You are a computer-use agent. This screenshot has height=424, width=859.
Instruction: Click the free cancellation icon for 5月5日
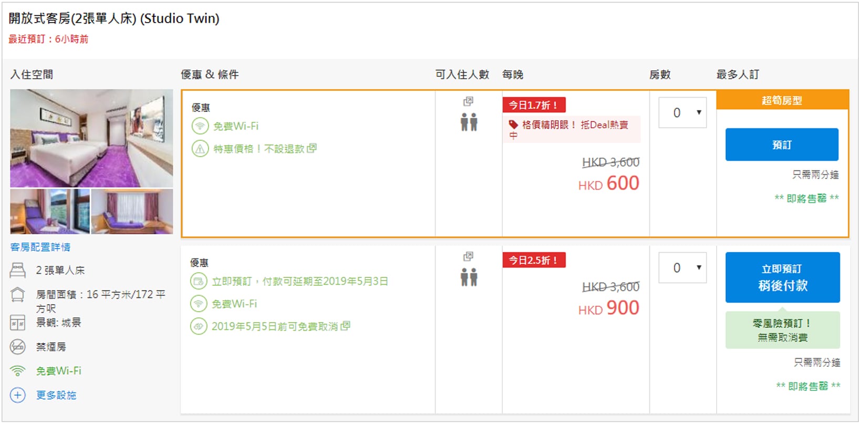click(x=198, y=326)
